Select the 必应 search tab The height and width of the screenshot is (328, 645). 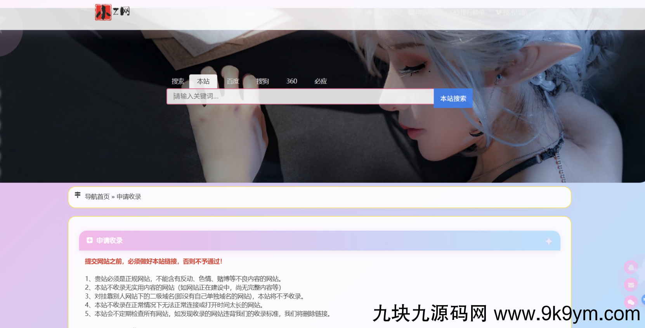(x=321, y=81)
